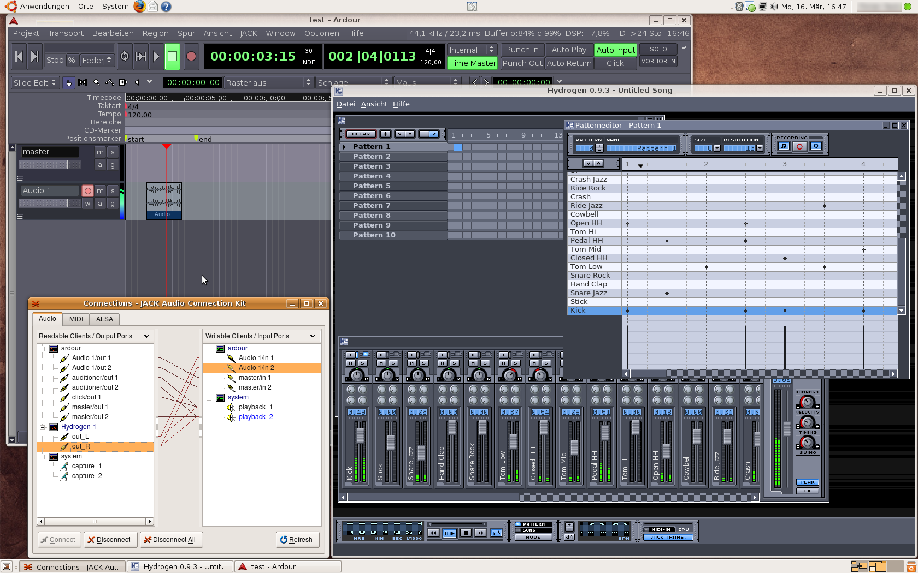The width and height of the screenshot is (918, 573).
Task: Select Ardour's gain automation draw tool
Action: click(110, 82)
